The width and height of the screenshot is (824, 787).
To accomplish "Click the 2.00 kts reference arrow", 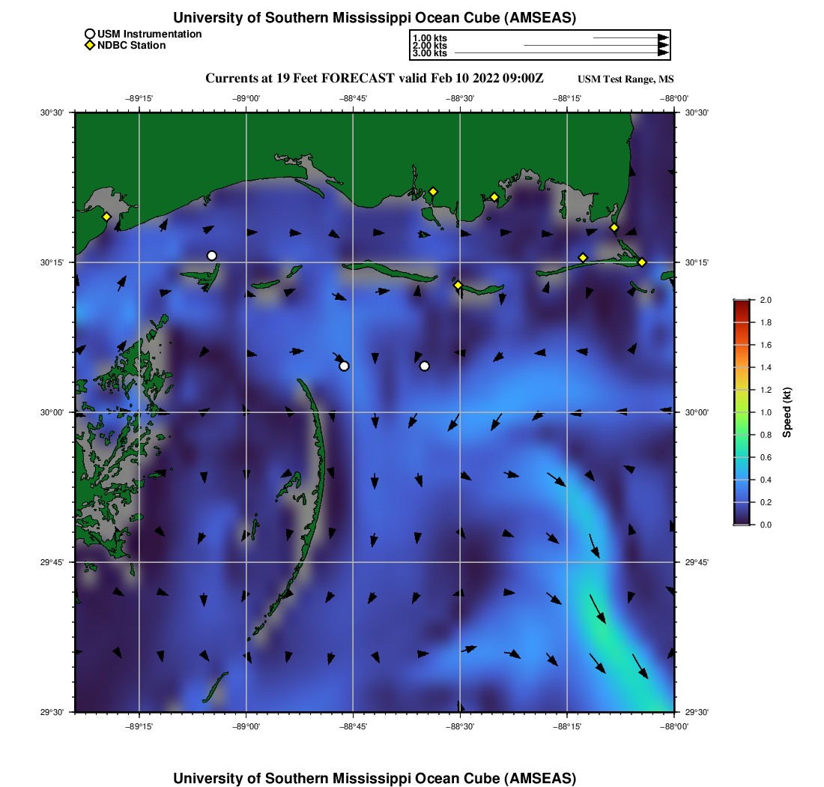I will [x=596, y=46].
